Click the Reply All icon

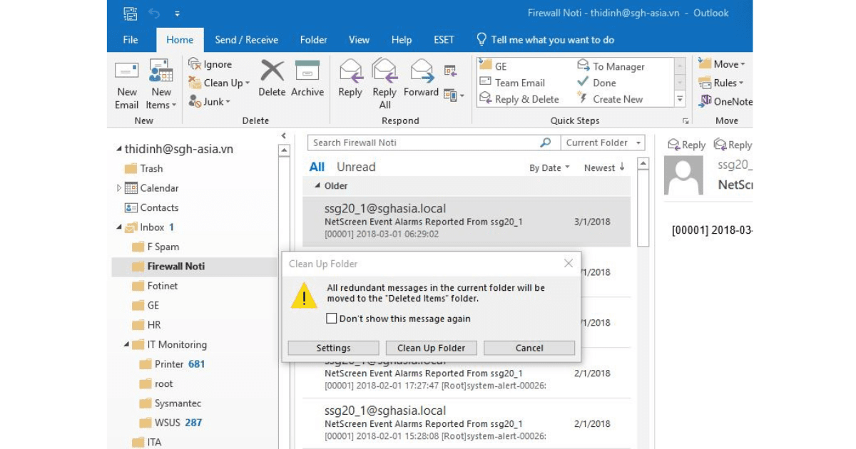tap(385, 82)
